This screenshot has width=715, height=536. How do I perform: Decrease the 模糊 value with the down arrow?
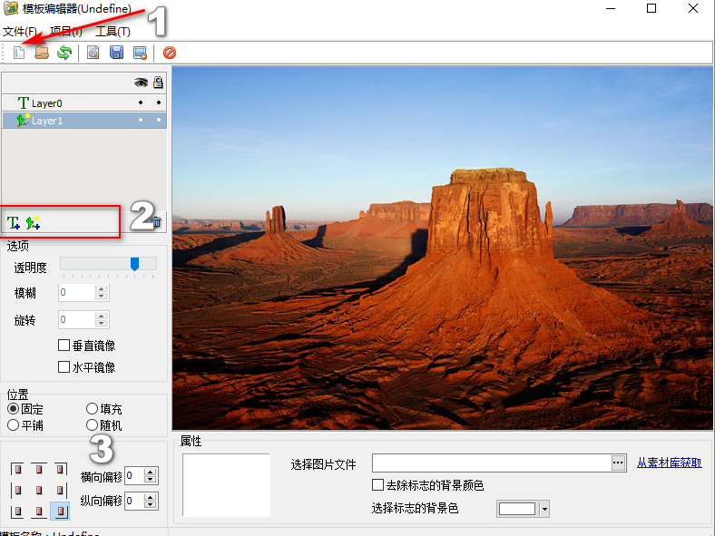tap(102, 297)
